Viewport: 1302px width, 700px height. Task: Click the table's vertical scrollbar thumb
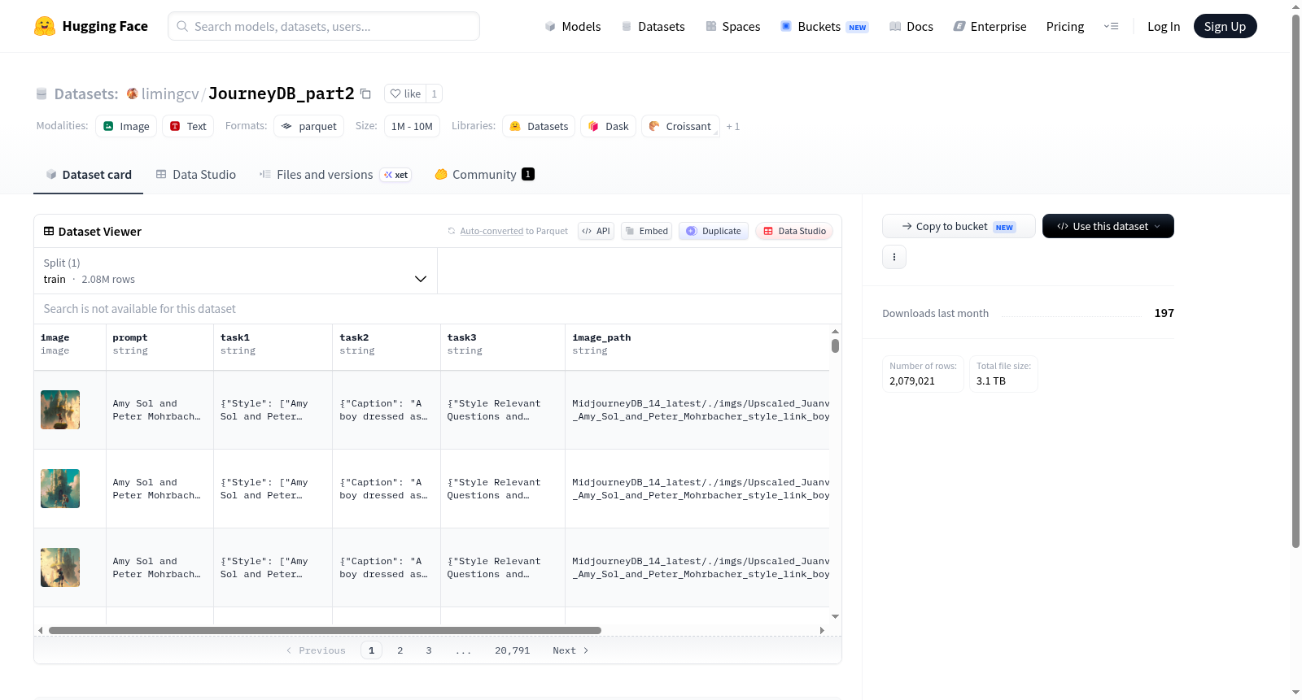[x=835, y=346]
